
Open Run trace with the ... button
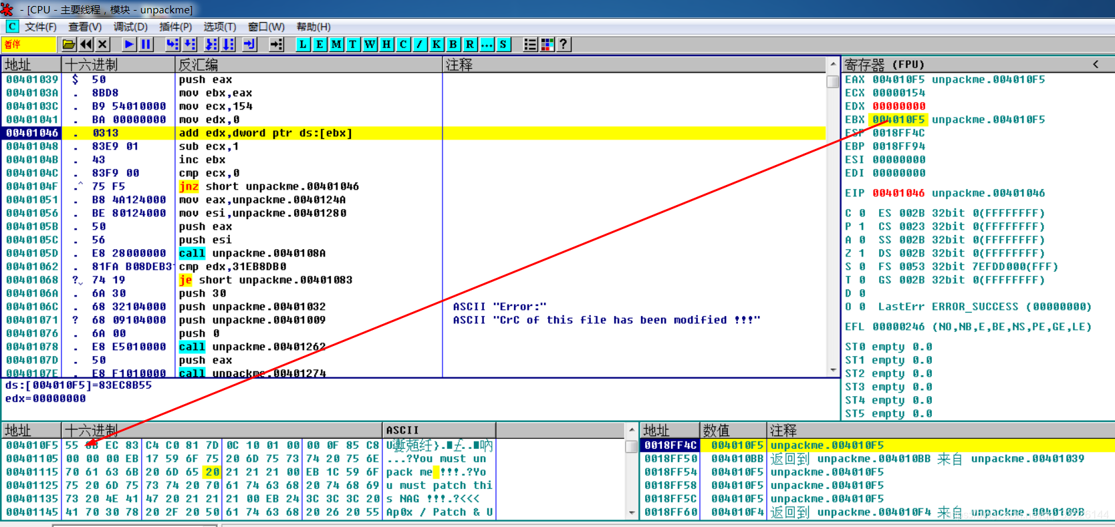pos(487,45)
